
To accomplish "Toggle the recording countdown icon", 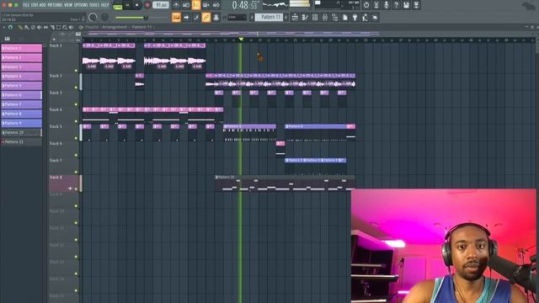I will coord(196,5).
